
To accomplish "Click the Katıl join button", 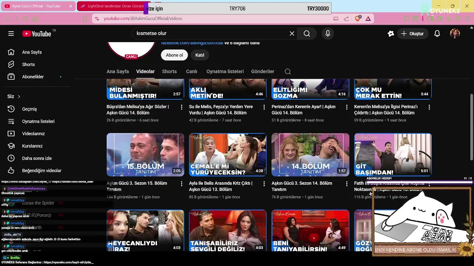I will coord(200,55).
